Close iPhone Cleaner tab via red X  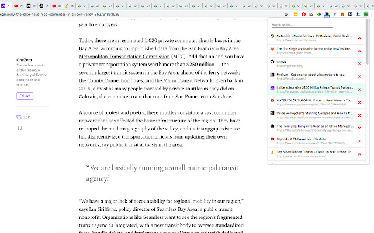coord(359,154)
